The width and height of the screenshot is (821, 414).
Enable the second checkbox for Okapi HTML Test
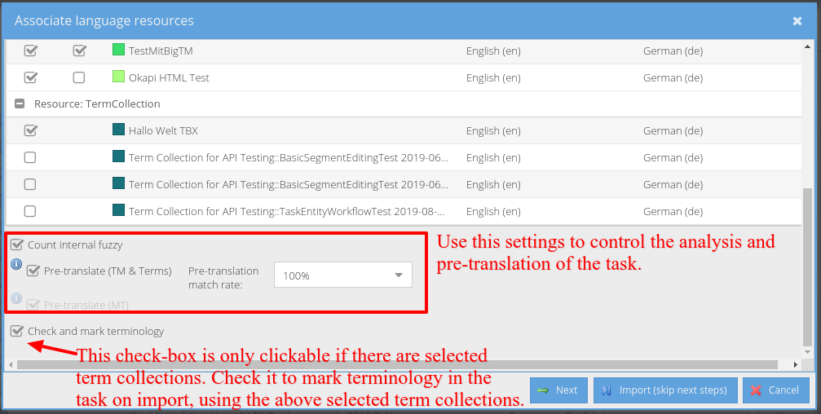tap(79, 77)
